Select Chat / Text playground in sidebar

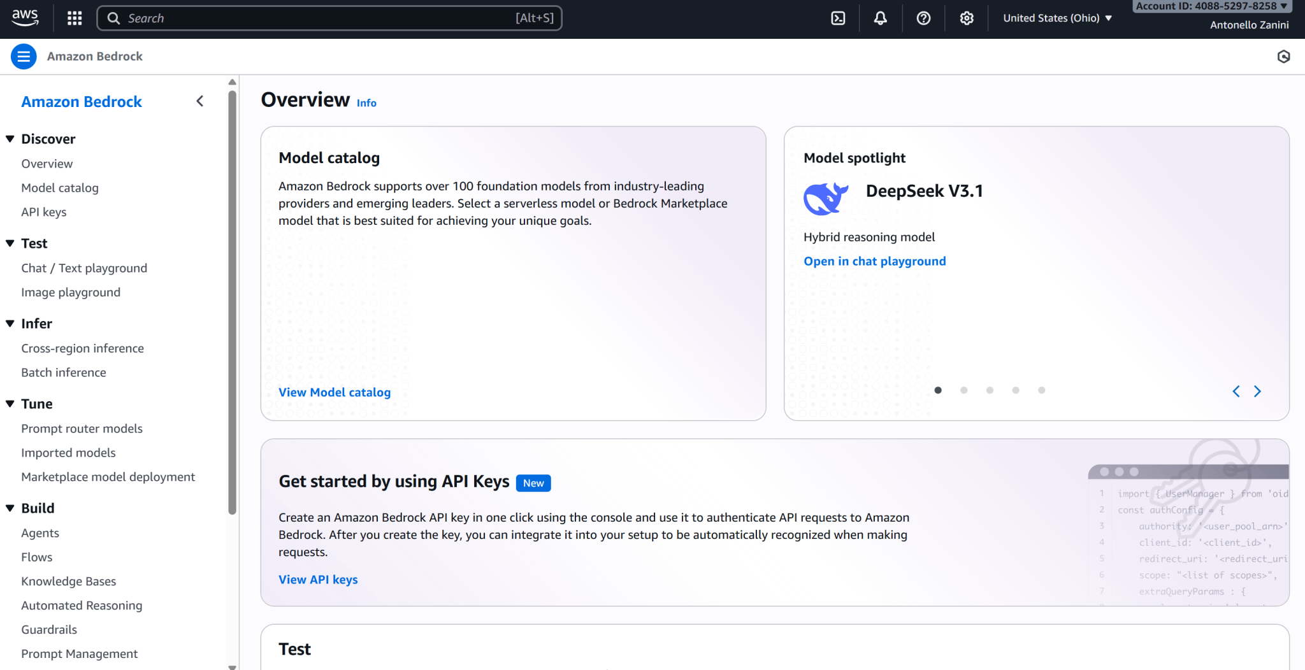point(84,267)
